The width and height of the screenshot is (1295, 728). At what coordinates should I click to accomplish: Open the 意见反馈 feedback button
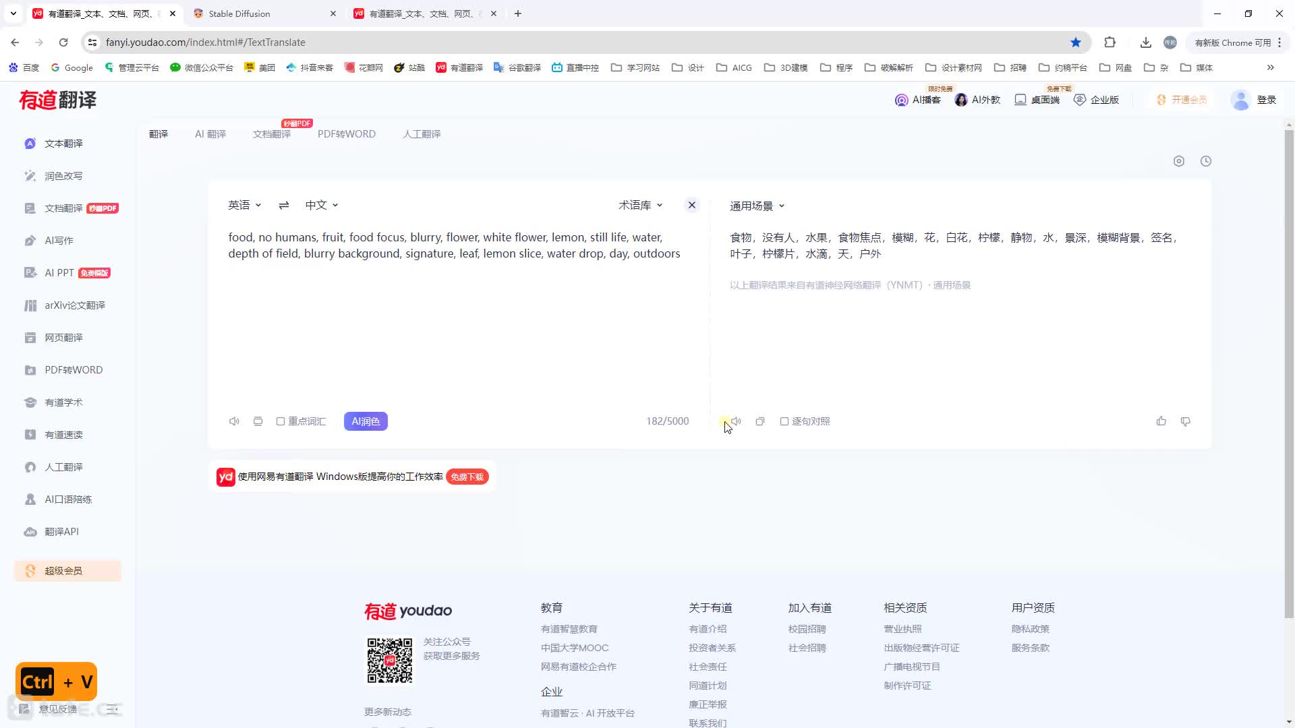tap(49, 709)
